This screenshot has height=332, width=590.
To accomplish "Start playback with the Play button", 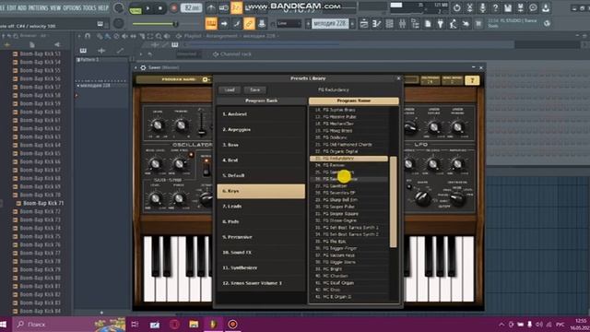I will pos(147,8).
